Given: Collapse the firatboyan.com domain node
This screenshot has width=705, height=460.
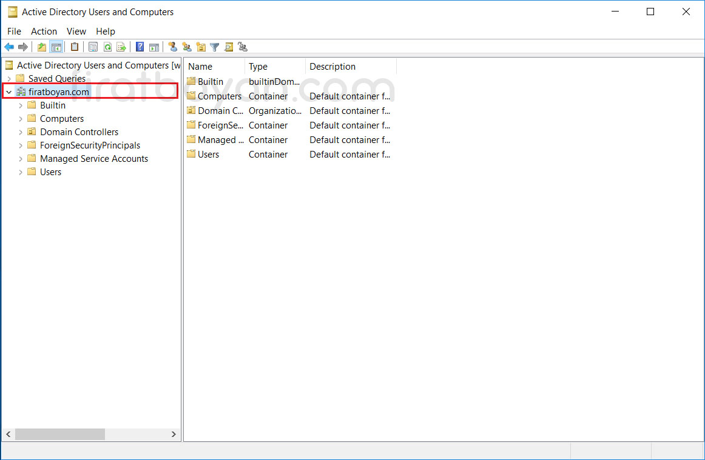Looking at the screenshot, I should tap(9, 92).
